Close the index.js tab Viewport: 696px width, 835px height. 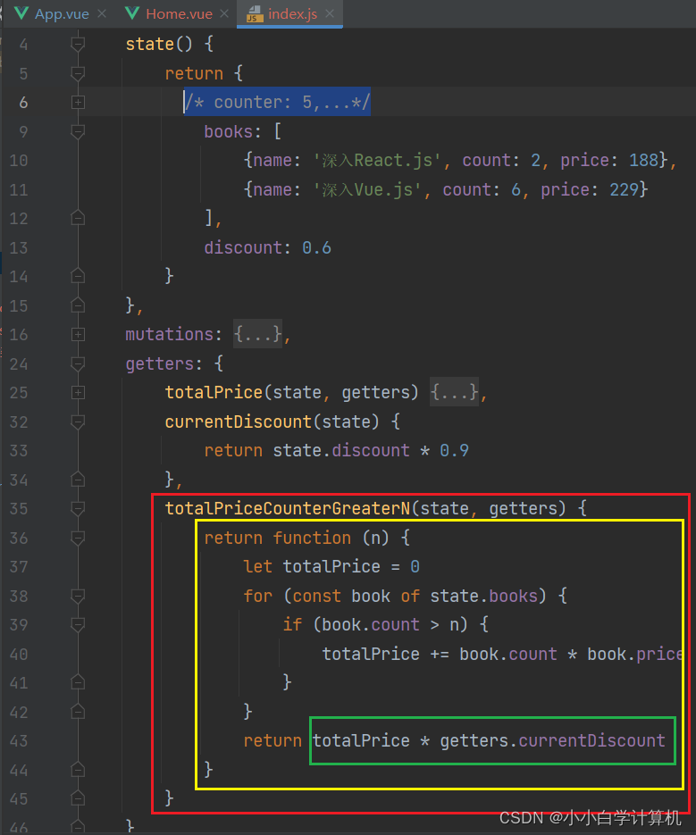pos(330,14)
